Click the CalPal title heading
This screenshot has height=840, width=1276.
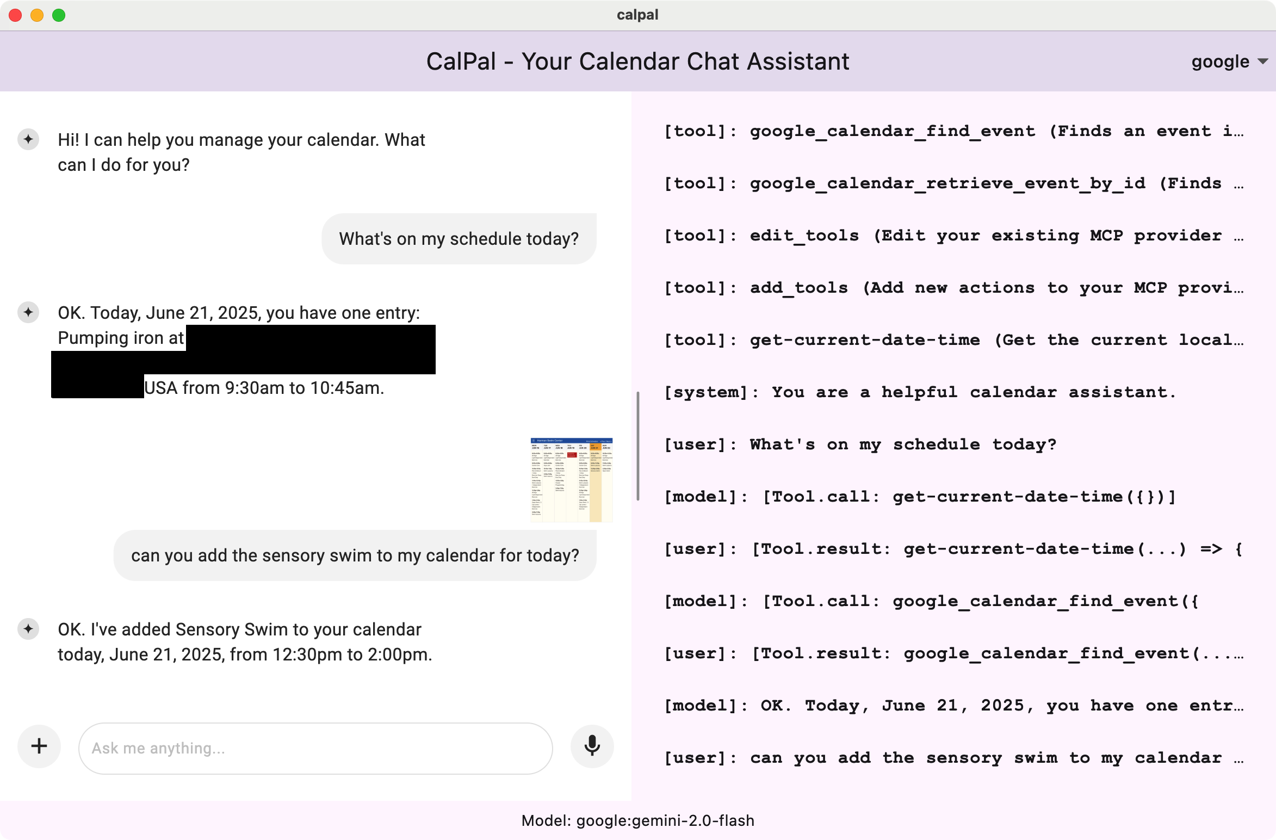637,61
